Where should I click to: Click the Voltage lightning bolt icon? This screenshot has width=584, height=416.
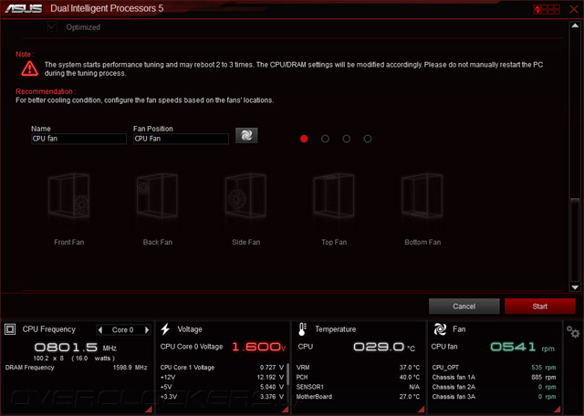(165, 329)
